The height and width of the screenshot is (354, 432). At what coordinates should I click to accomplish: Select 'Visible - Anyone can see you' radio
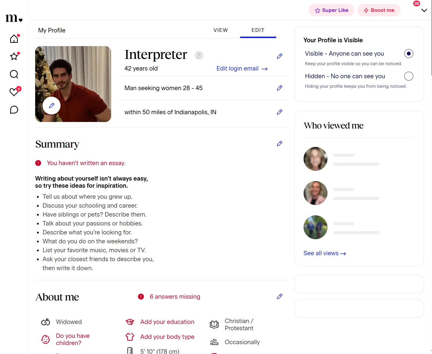[x=409, y=54]
